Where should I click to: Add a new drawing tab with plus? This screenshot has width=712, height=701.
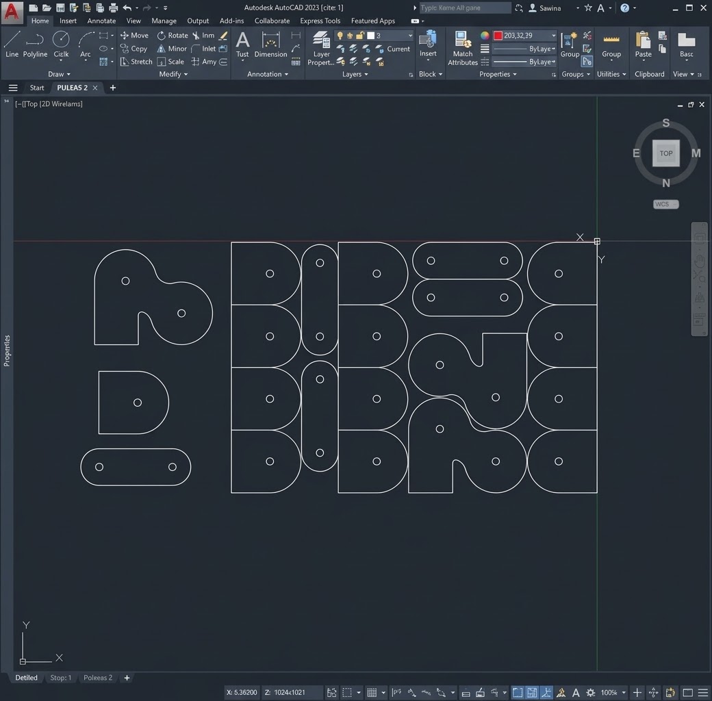112,88
